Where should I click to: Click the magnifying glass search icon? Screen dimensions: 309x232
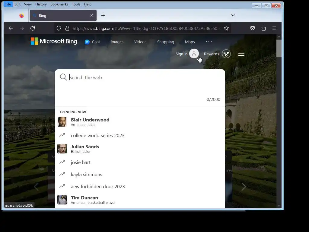pos(63,77)
